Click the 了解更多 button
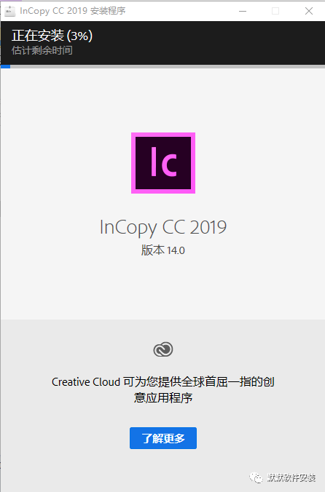The width and height of the screenshot is (325, 492). [x=163, y=438]
